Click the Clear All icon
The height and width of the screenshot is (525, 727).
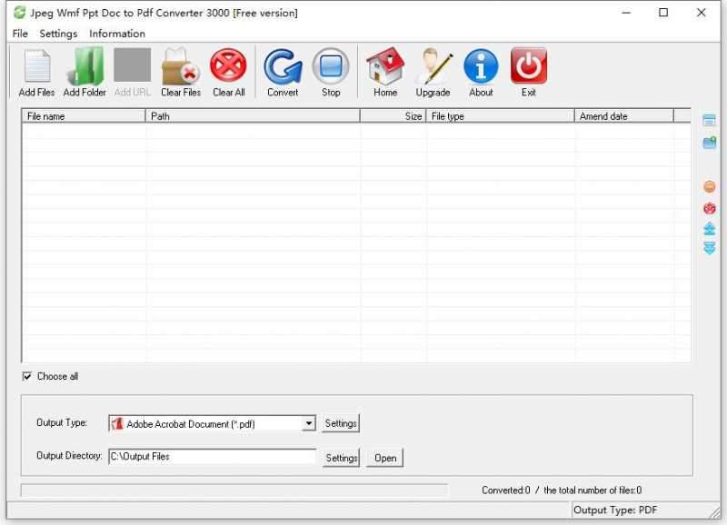coord(228,72)
